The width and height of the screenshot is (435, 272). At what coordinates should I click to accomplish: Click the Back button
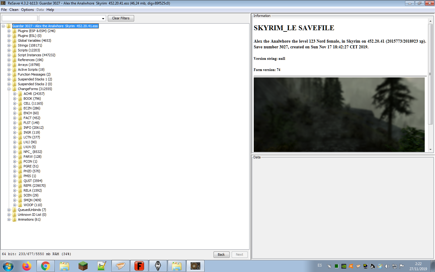[221, 254]
